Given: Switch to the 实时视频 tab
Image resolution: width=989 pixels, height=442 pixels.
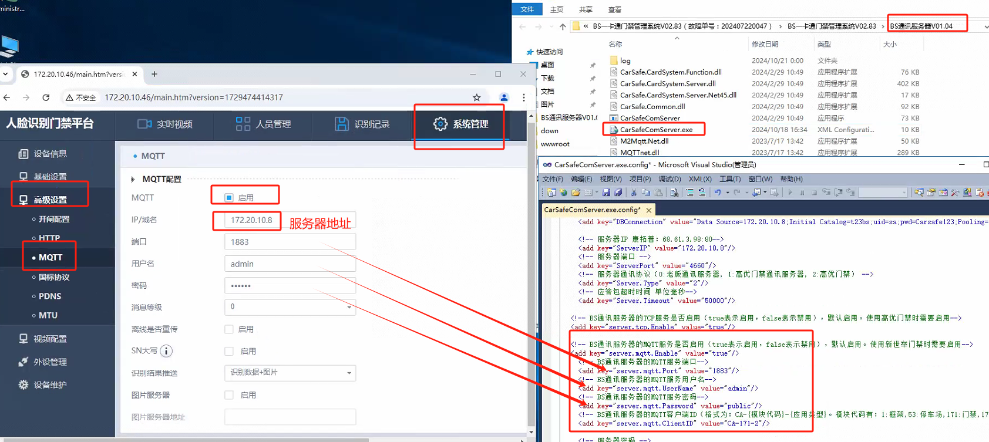Looking at the screenshot, I should (x=165, y=124).
